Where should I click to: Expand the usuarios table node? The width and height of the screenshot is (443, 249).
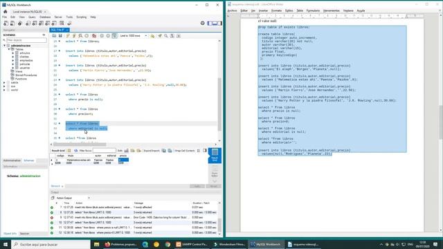(13, 68)
